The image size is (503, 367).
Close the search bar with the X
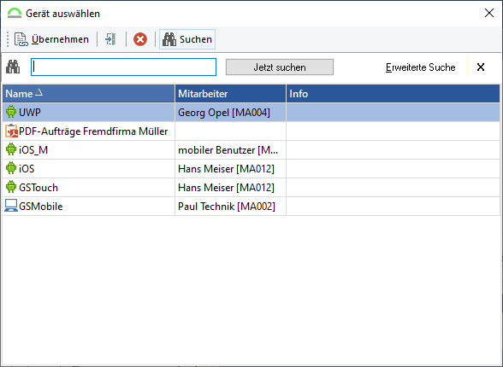pos(481,67)
